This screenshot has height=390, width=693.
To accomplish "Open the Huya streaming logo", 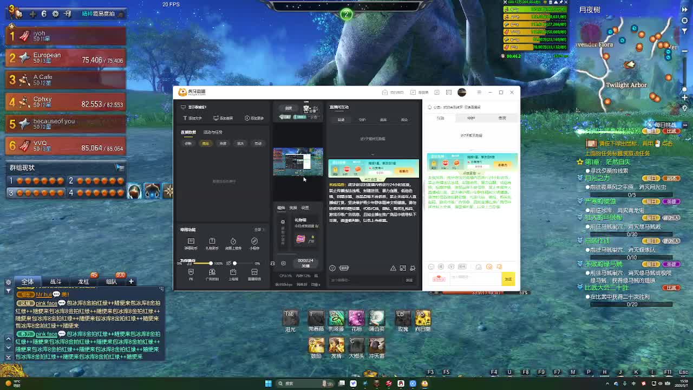I will point(192,92).
